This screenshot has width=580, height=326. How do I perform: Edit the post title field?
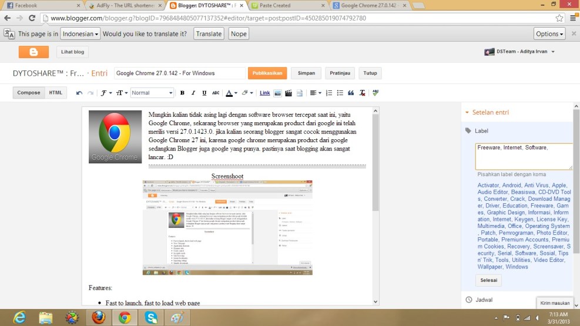(x=179, y=73)
